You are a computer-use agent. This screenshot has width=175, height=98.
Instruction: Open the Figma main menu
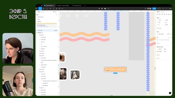(x=36, y=8)
